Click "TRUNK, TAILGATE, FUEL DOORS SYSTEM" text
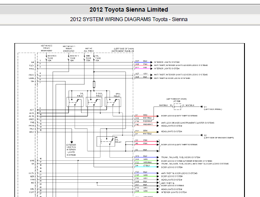Screen dimensions: 260x197 [181, 157]
